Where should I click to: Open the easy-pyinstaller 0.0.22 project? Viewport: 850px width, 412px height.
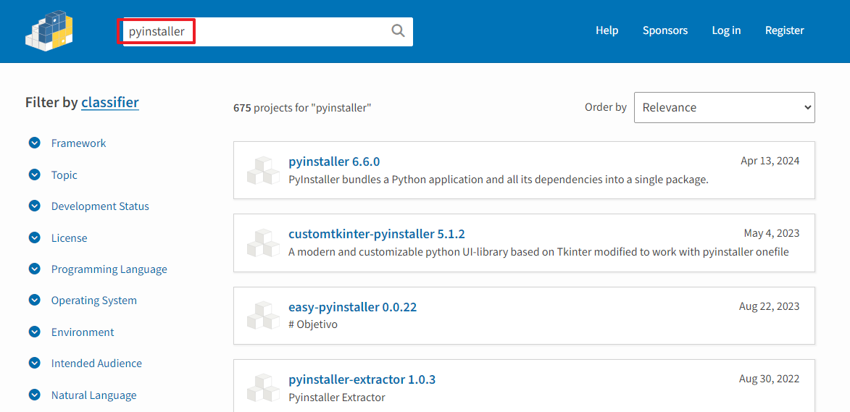(353, 307)
